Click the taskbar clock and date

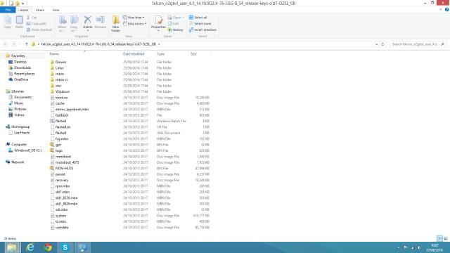pyautogui.click(x=435, y=247)
